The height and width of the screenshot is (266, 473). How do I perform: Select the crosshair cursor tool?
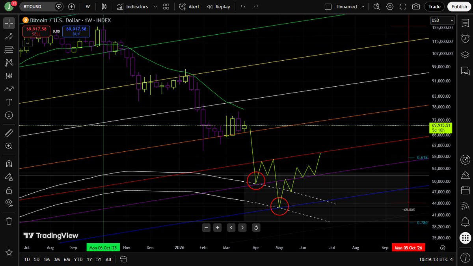[9, 23]
